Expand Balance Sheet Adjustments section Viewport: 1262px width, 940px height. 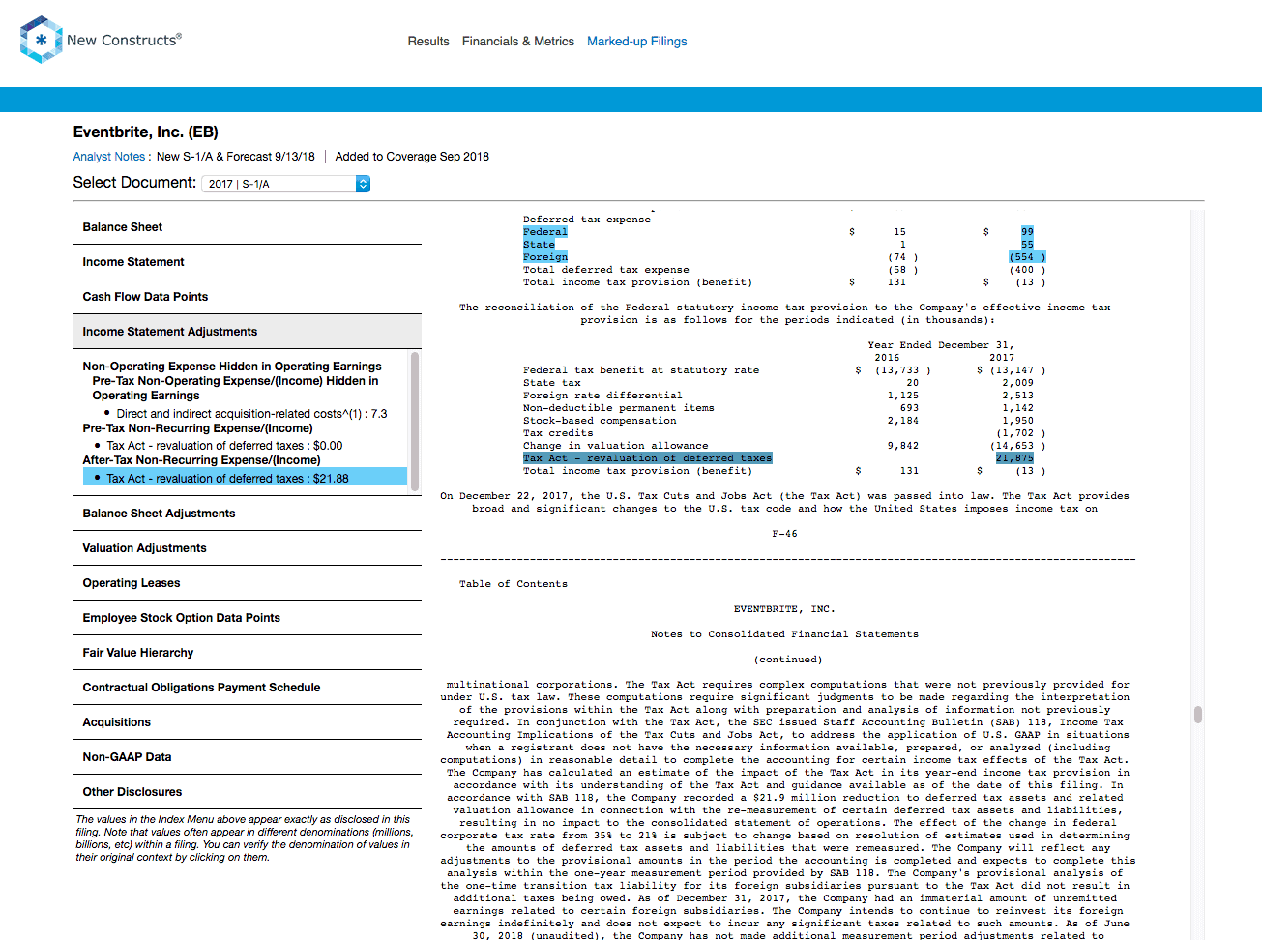click(248, 514)
